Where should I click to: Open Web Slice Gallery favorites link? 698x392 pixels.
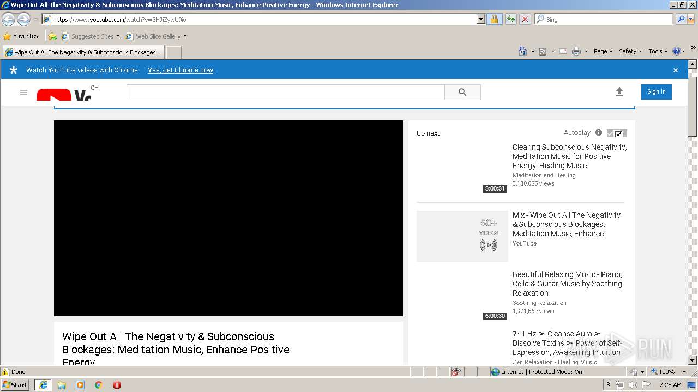point(156,36)
